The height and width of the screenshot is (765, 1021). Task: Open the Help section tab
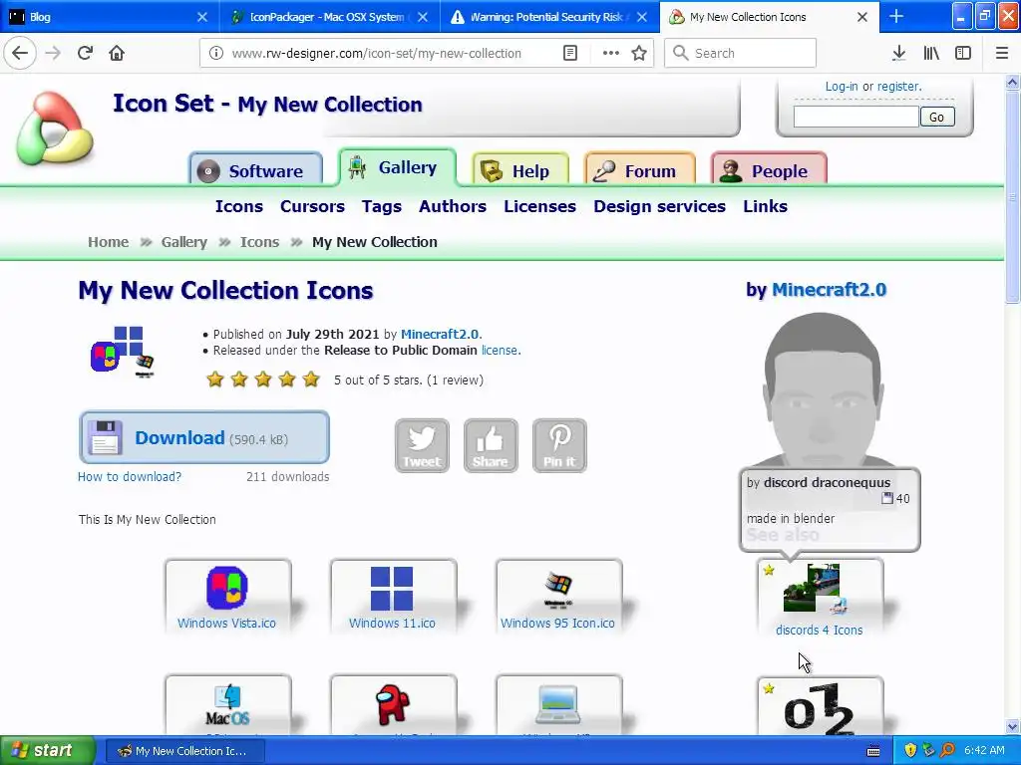coord(520,169)
